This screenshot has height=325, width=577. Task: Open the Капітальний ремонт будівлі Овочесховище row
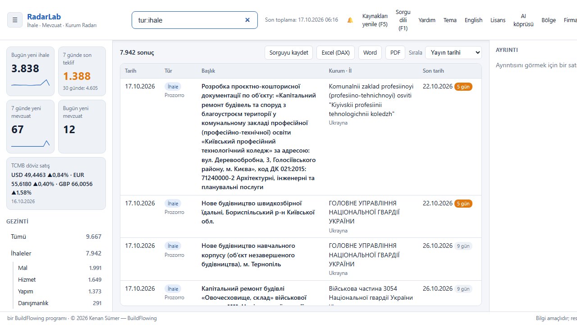tap(301, 293)
